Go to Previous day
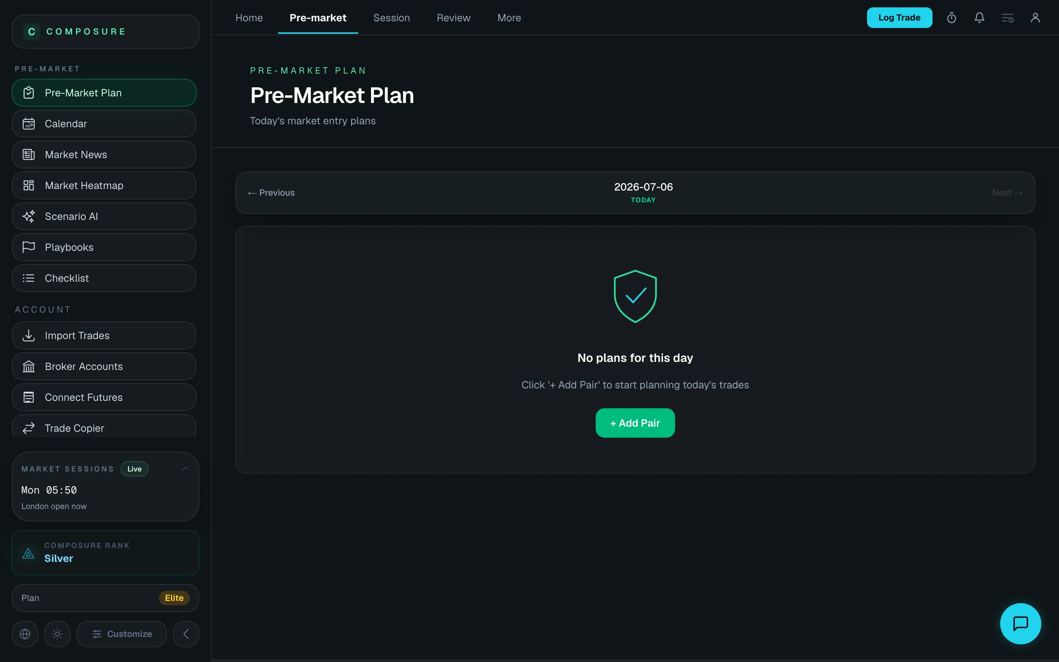Viewport: 1059px width, 662px height. click(271, 193)
